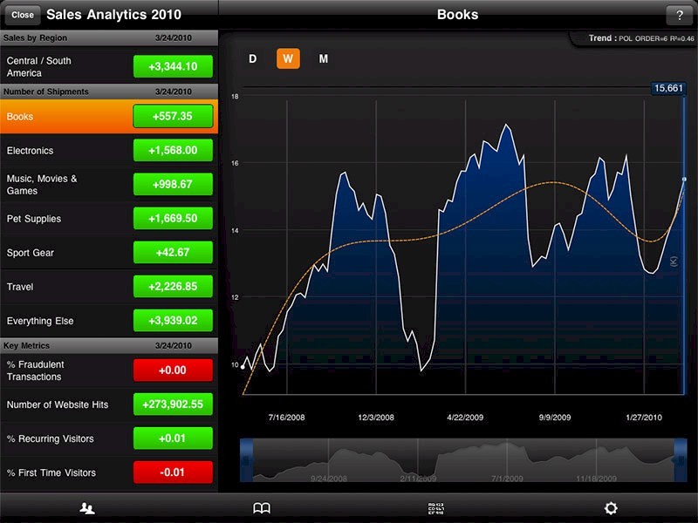This screenshot has width=698, height=523.
Task: Open the data grid icon in bottom bar
Action: 436,508
